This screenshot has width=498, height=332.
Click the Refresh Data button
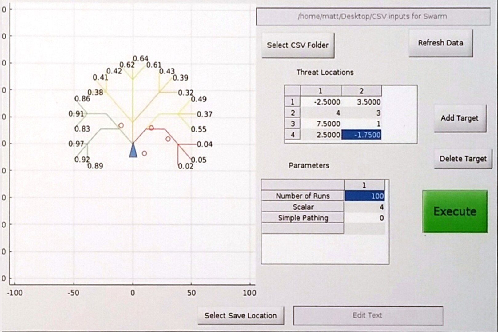click(440, 43)
